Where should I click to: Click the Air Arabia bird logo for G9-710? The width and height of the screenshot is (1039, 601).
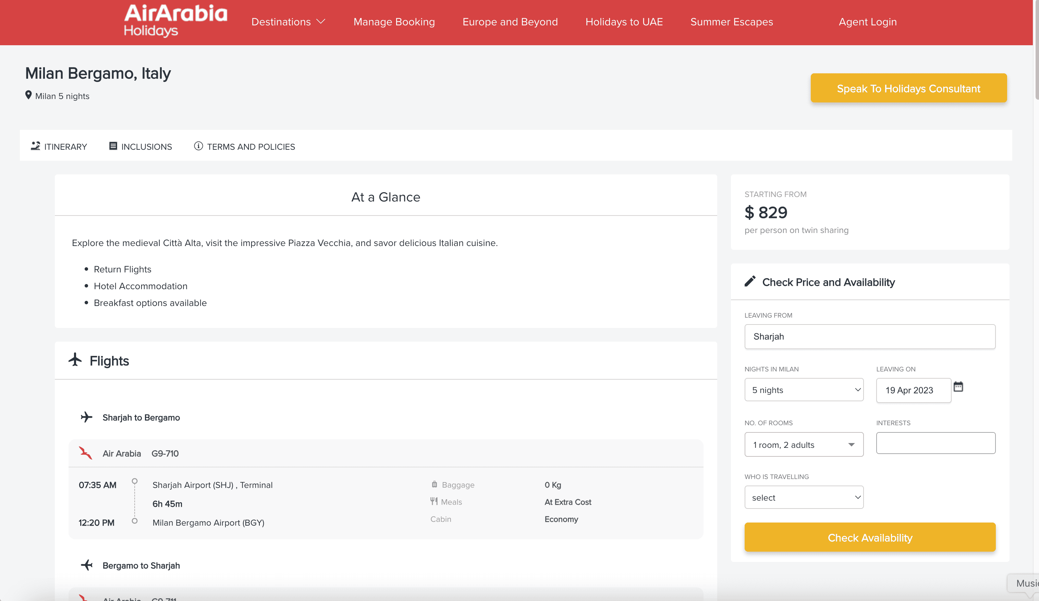85,453
